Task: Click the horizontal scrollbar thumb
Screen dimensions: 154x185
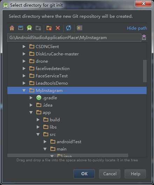Action: click(x=68, y=155)
